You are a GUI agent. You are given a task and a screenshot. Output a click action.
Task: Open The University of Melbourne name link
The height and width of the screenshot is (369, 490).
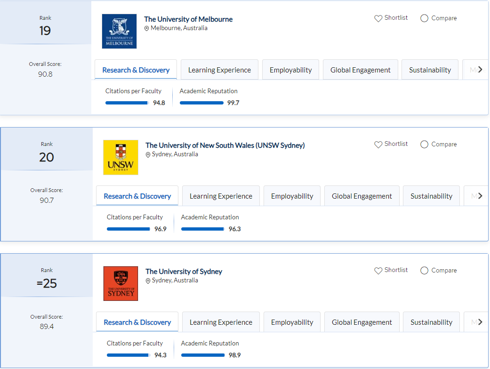point(188,19)
